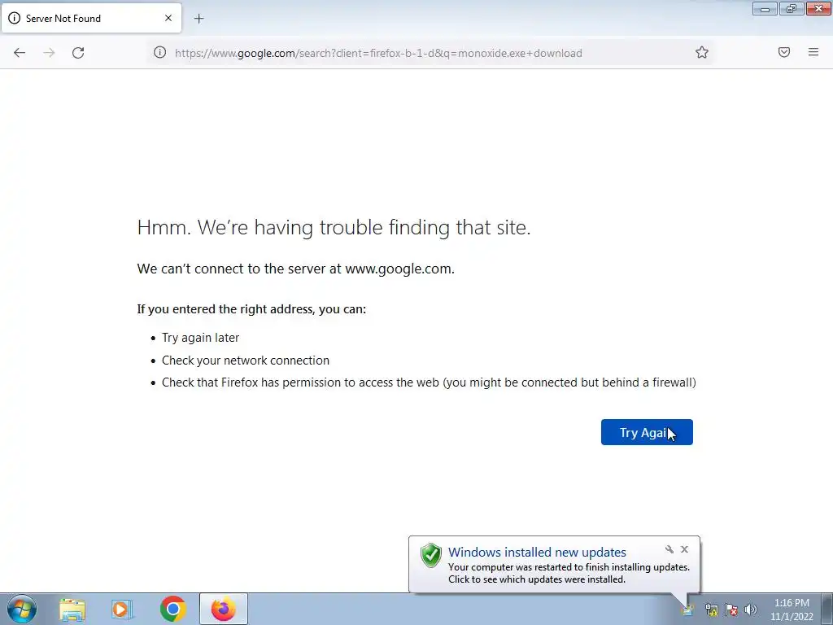Open notification settings wrench icon

pos(669,549)
